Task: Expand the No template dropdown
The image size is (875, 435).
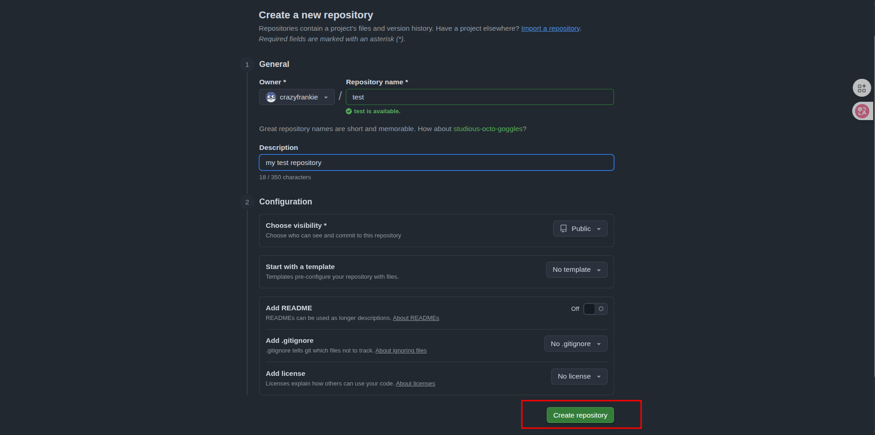Action: tap(576, 270)
